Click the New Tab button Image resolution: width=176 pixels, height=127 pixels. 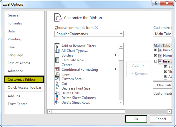tap(162, 85)
